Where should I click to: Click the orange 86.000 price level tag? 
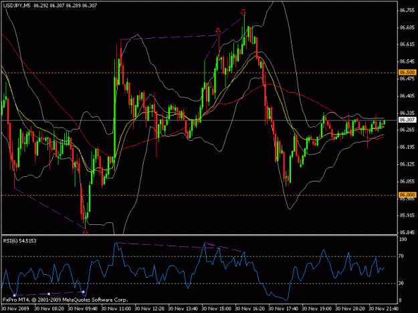pos(407,195)
